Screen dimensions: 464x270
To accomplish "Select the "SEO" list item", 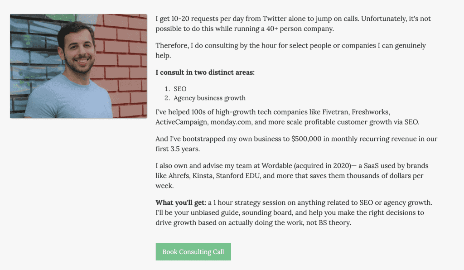I will [x=180, y=89].
